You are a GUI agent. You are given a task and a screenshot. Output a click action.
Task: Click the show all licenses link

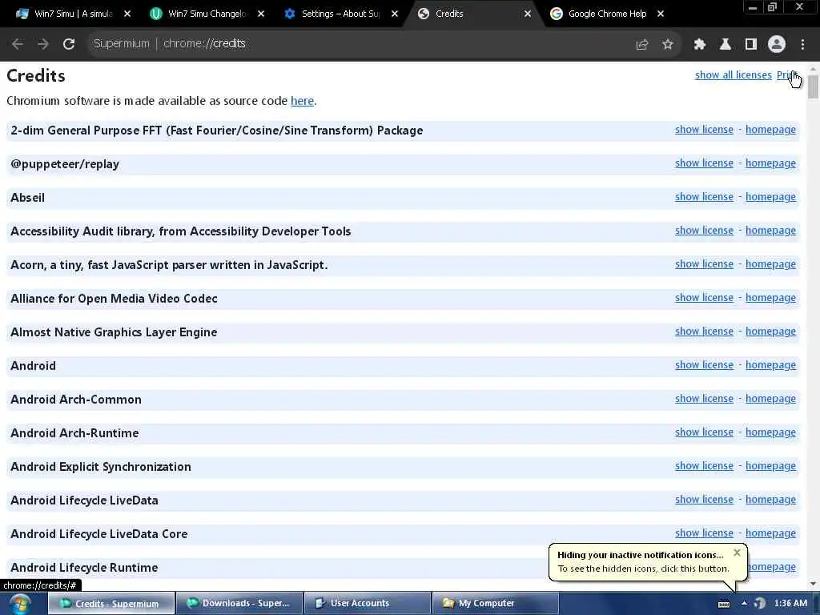tap(734, 74)
